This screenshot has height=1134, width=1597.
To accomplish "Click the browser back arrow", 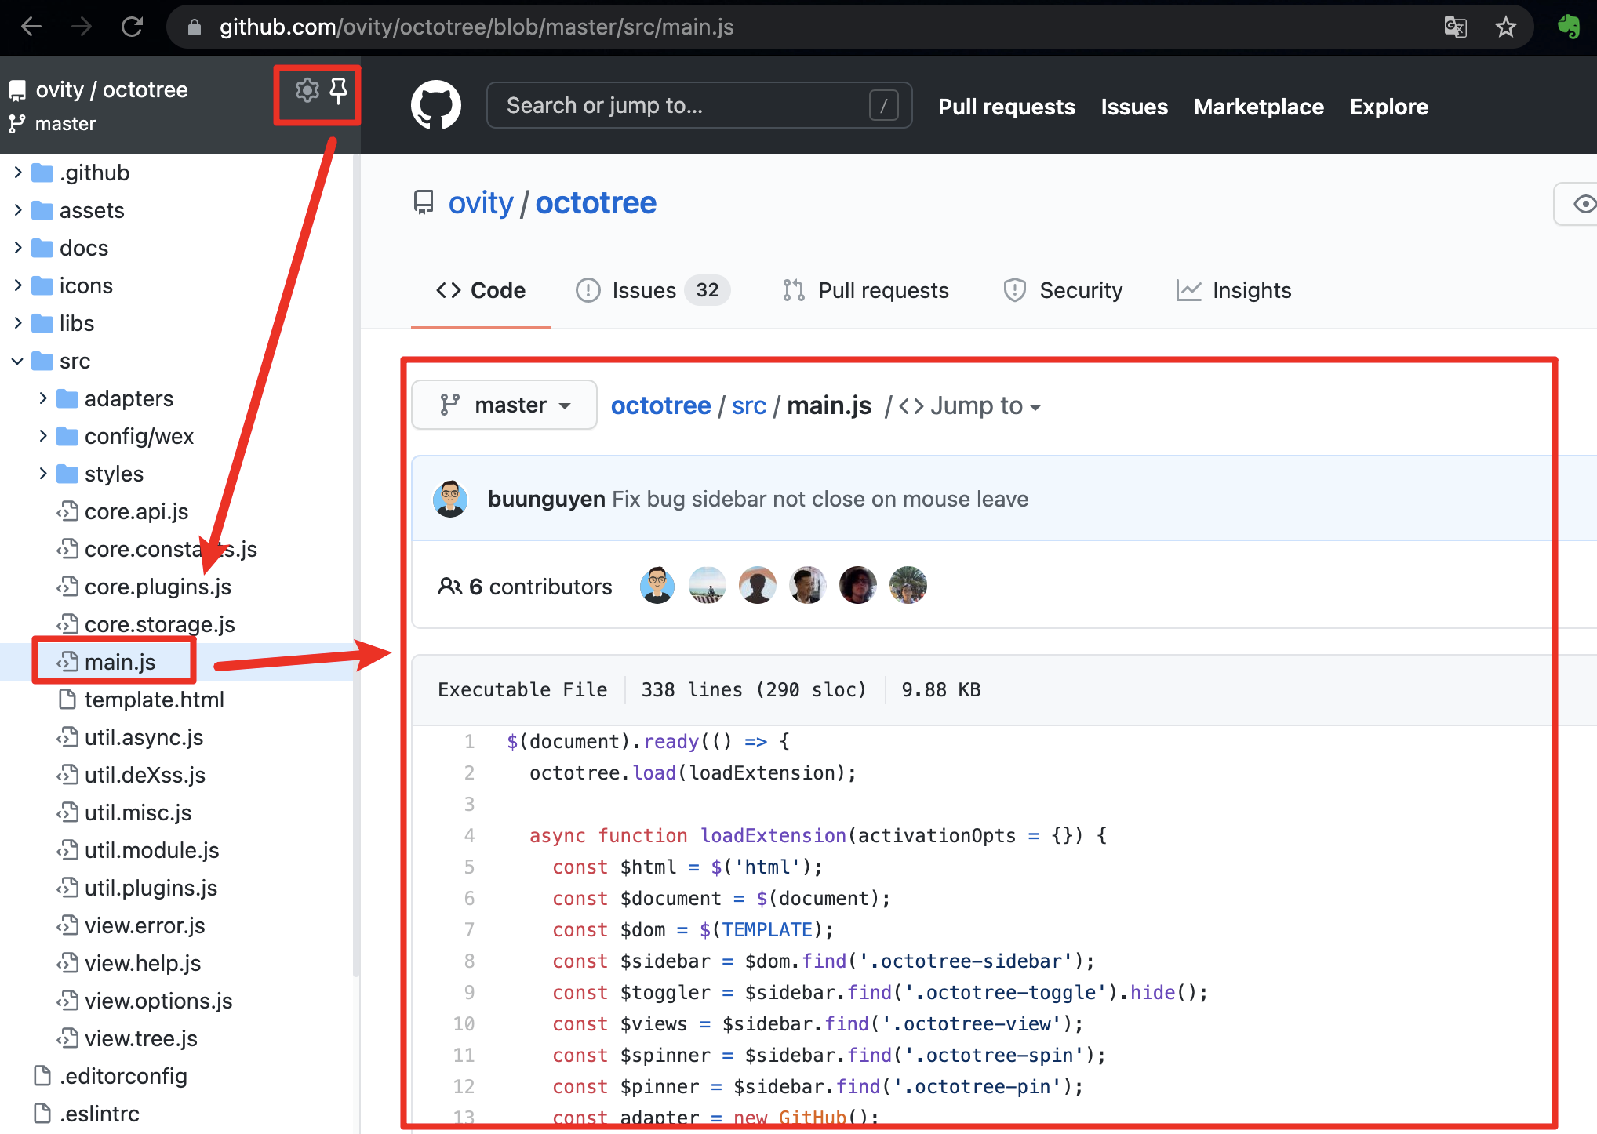I will pos(31,27).
